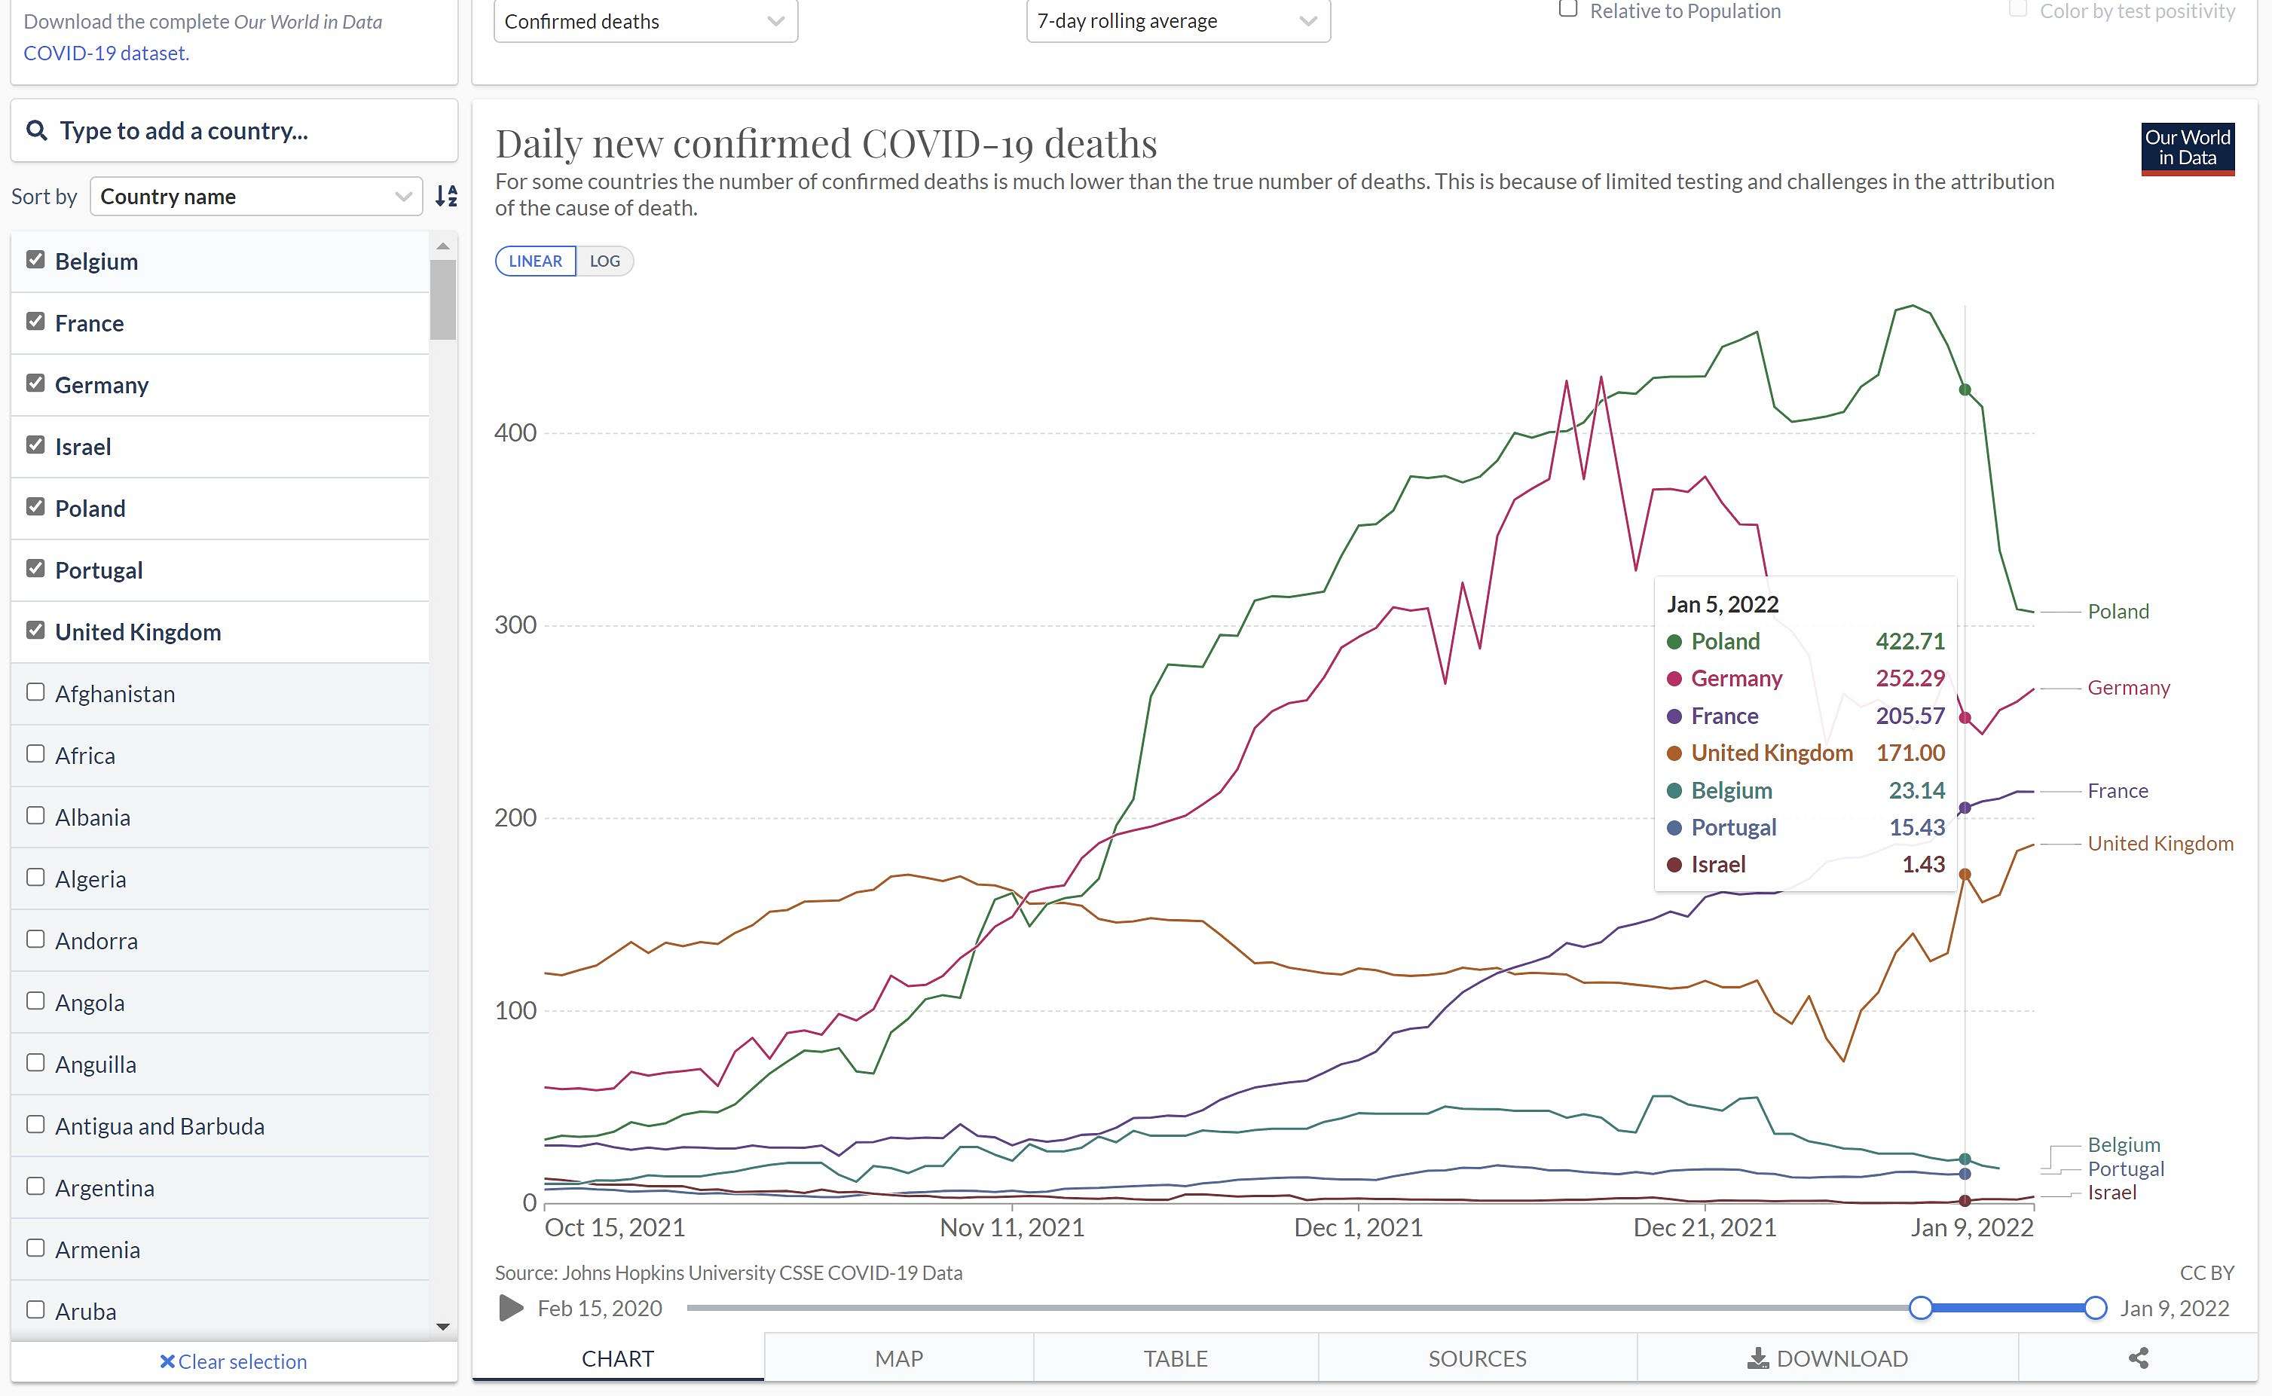
Task: Click the France line label
Action: coord(2118,790)
